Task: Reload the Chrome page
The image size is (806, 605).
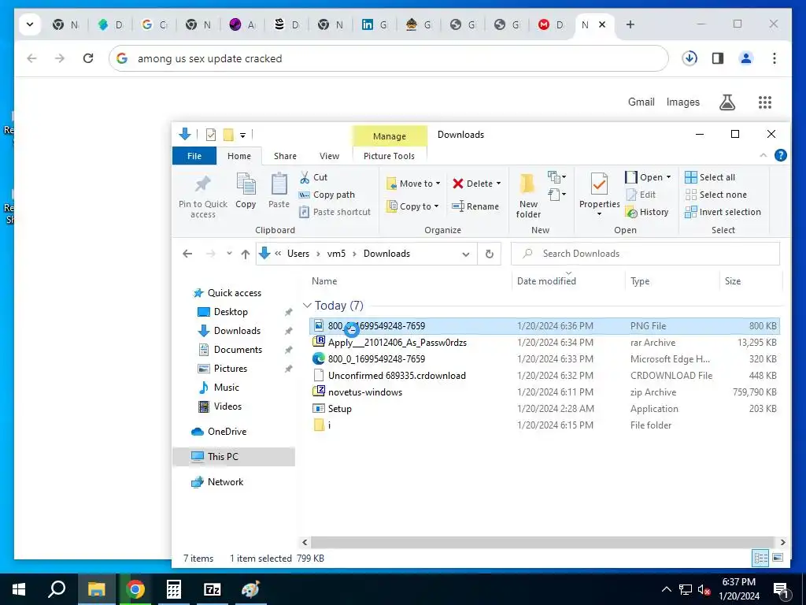Action: coord(88,58)
